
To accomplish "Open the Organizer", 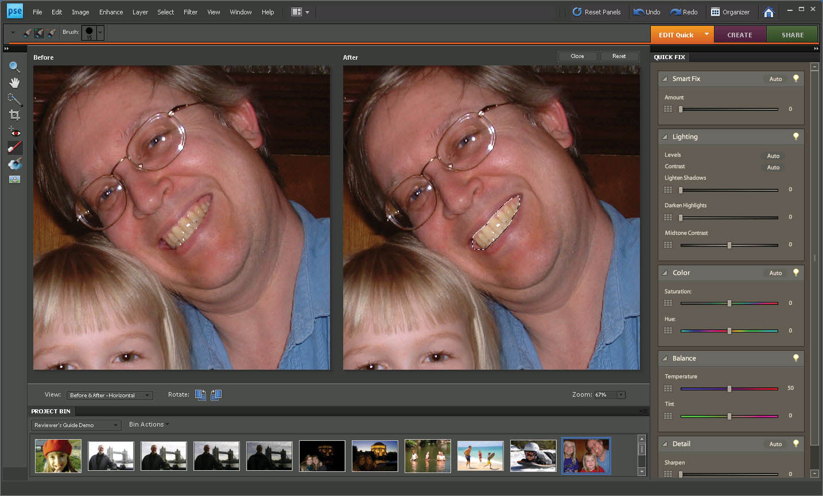I will click(730, 12).
